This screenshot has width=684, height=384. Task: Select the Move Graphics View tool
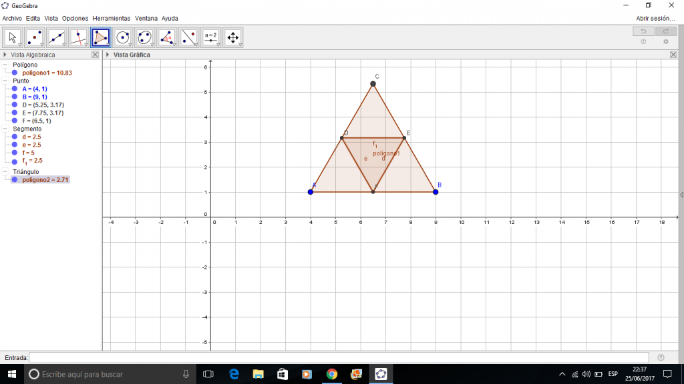233,37
